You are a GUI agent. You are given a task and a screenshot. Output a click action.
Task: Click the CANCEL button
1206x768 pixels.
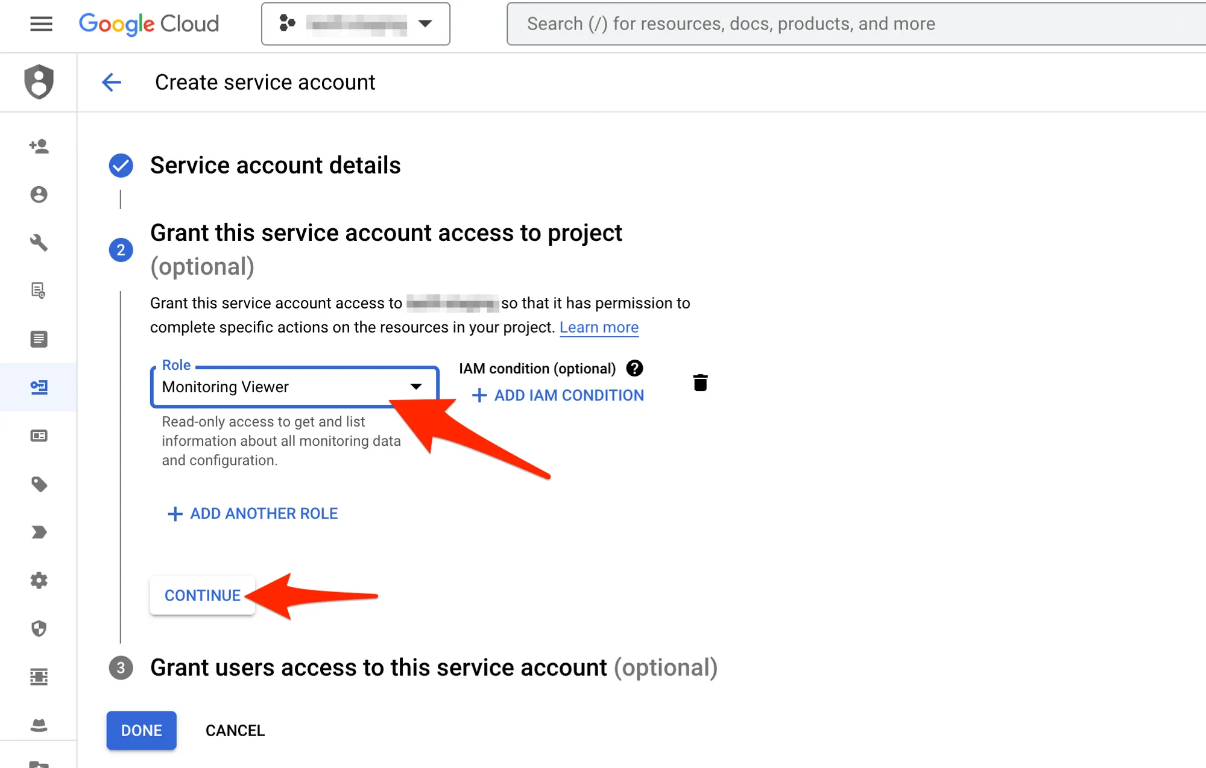(x=235, y=731)
